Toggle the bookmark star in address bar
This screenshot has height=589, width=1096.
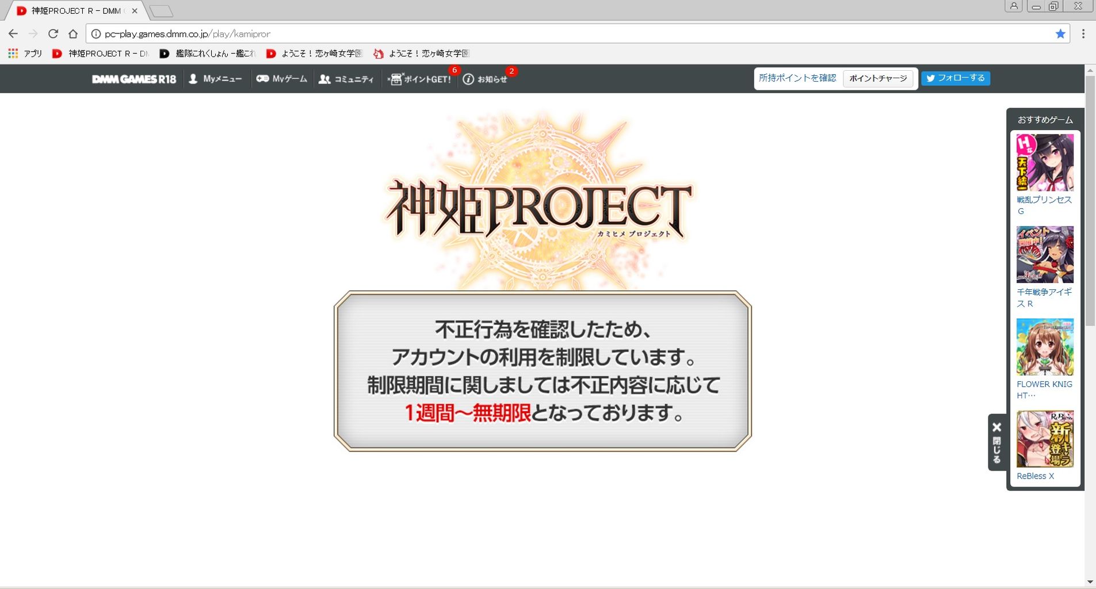[1060, 34]
